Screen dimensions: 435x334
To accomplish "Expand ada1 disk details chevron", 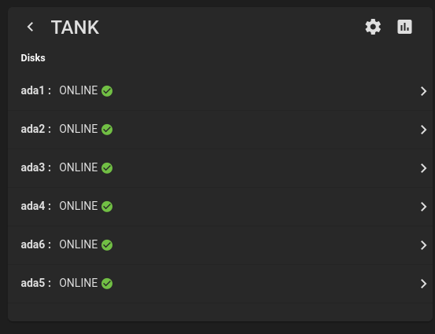I will (x=423, y=91).
